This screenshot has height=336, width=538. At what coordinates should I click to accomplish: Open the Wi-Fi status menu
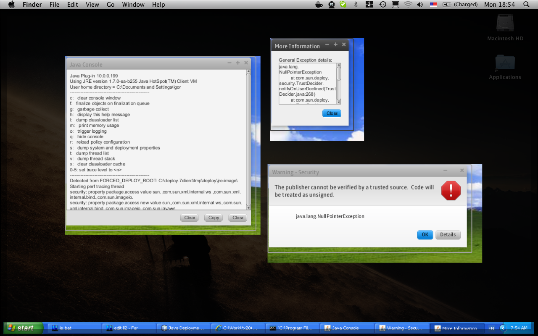408,5
